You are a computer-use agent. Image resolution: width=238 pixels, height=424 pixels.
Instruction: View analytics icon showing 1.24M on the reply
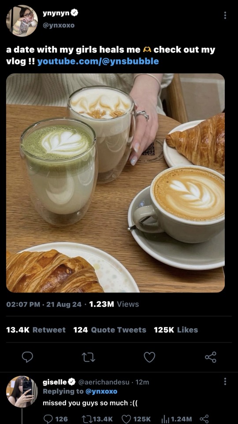tap(176, 419)
